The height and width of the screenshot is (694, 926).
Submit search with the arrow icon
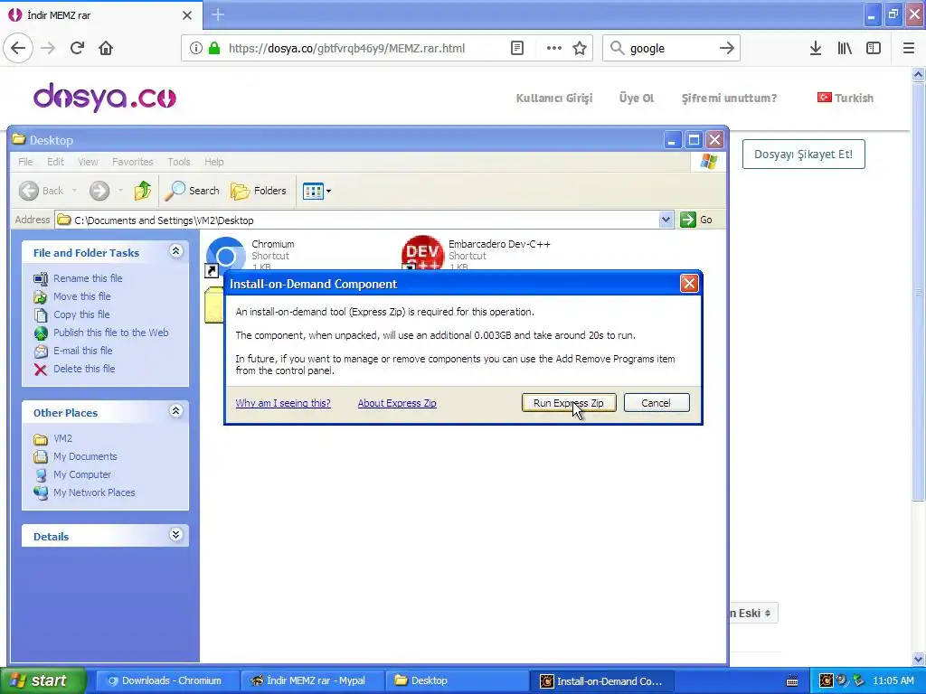click(727, 48)
